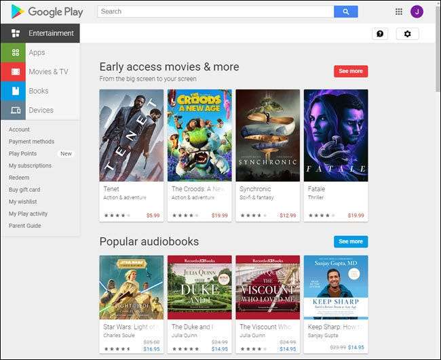Open the Devices section label
The width and height of the screenshot is (441, 360).
click(41, 110)
